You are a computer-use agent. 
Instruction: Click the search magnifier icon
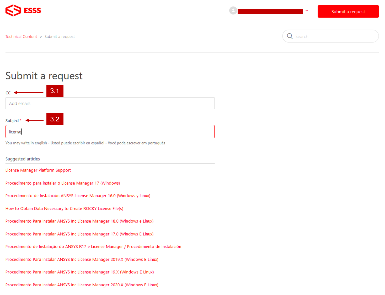pos(290,36)
